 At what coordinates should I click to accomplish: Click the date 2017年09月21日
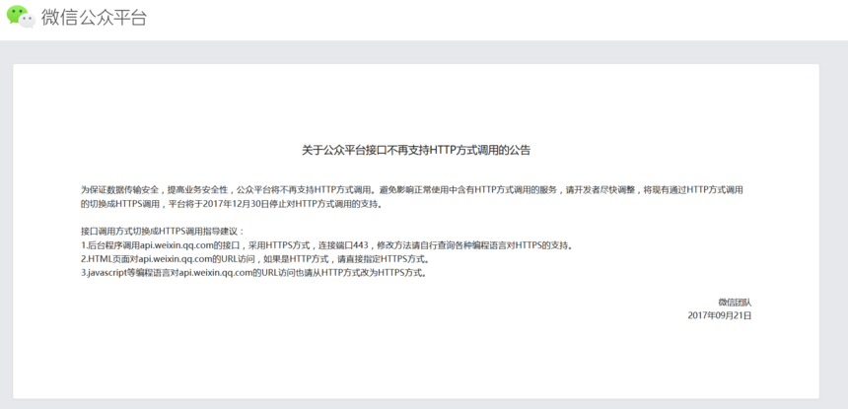click(x=720, y=315)
